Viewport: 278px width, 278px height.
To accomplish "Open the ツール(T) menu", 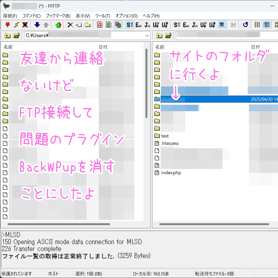I will 103,16.
